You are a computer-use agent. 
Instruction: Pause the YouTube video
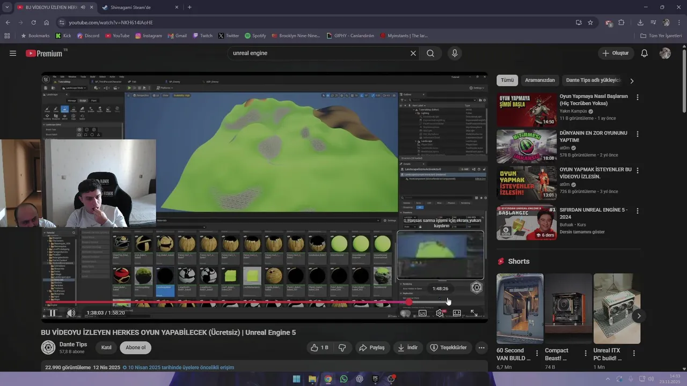[x=52, y=313]
